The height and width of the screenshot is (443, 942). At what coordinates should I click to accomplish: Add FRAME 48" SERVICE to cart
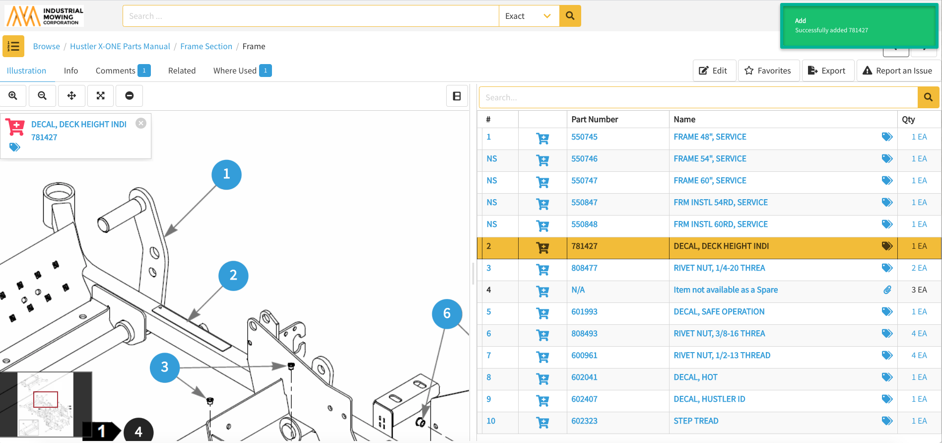coord(542,138)
